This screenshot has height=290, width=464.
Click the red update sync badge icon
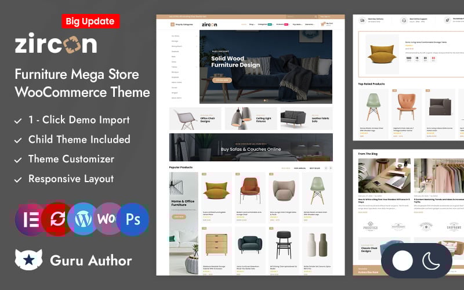(x=57, y=219)
